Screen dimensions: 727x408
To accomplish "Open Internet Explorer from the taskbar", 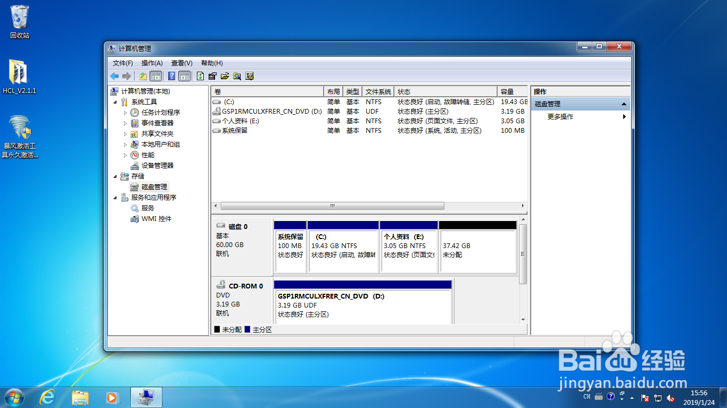I will click(47, 397).
